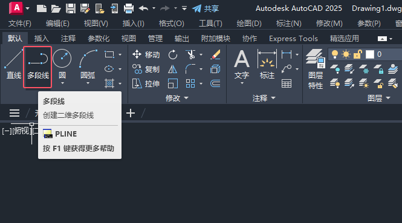Expand the Hatch tool dropdown arrow
The height and width of the screenshot is (223, 402).
[120, 84]
